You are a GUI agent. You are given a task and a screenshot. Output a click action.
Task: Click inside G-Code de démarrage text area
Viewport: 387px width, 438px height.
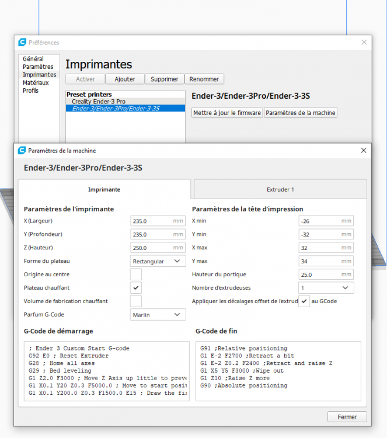(x=107, y=371)
